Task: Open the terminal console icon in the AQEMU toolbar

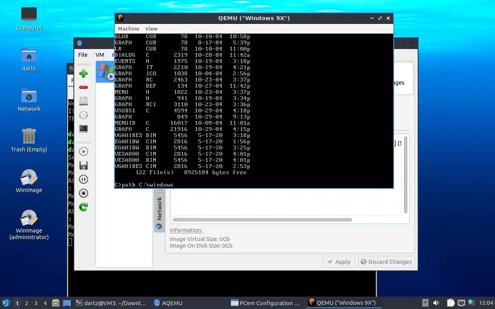Action: [x=83, y=129]
